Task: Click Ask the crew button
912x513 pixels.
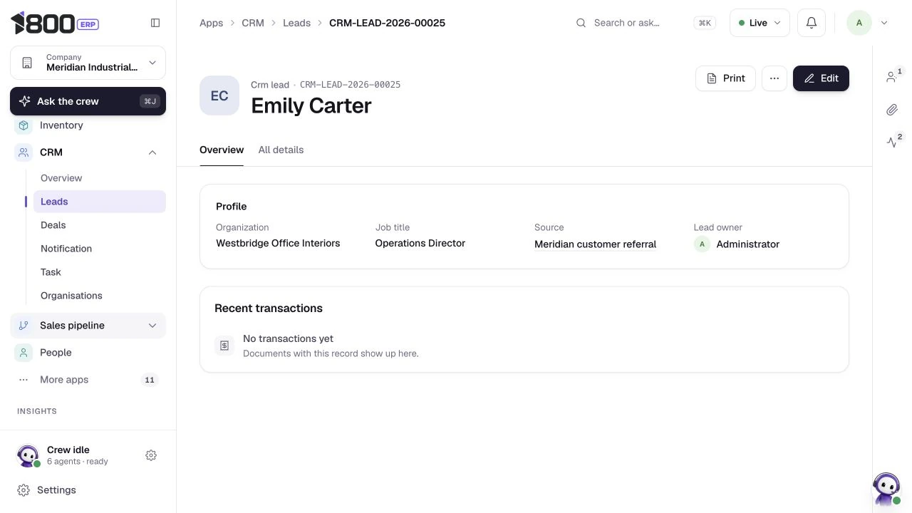Action: (88, 101)
